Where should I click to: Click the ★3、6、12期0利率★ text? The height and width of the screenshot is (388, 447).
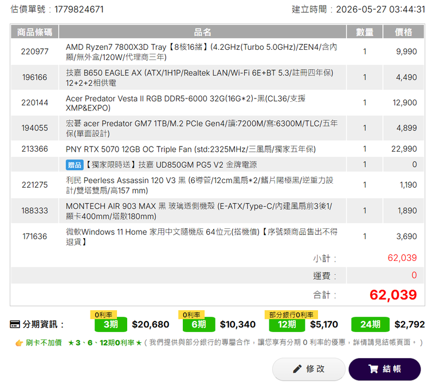click(x=105, y=343)
